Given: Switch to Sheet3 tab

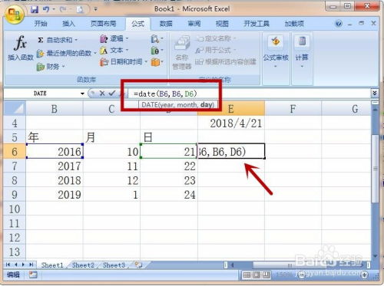Looking at the screenshot, I should pos(114,265).
